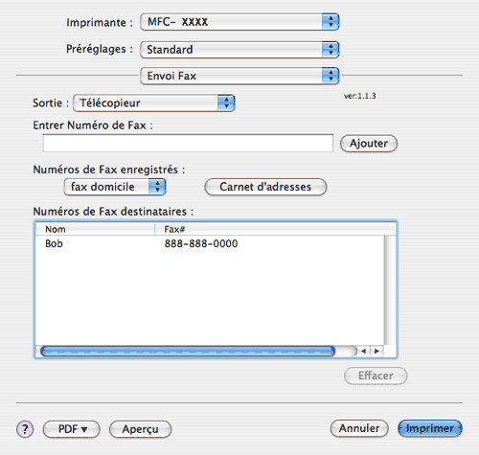Image resolution: width=479 pixels, height=455 pixels.
Task: Open the PDF menu button
Action: (72, 429)
